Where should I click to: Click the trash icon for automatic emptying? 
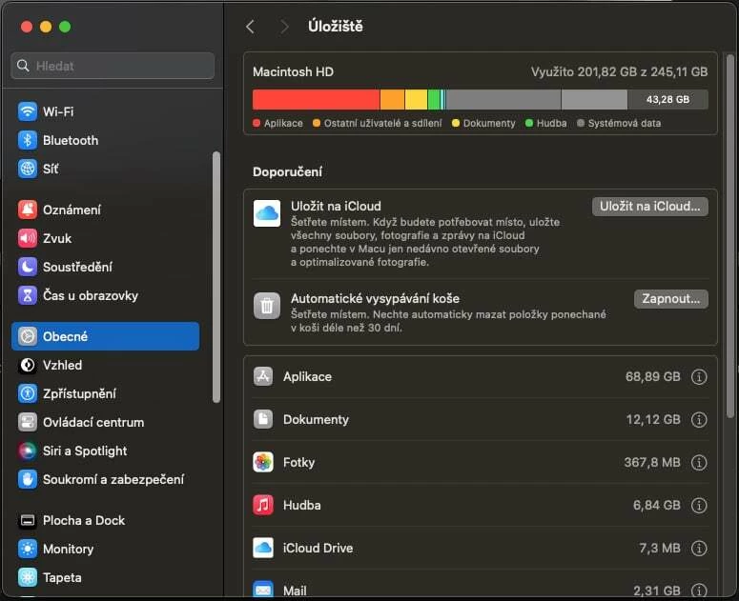[x=267, y=306]
